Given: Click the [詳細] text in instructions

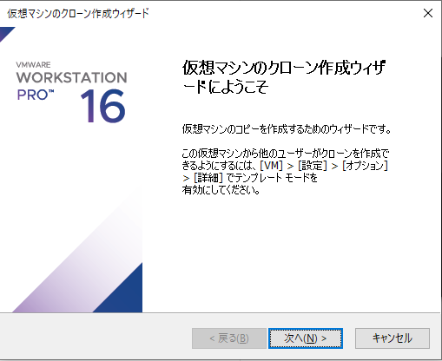Looking at the screenshot, I should click(x=208, y=178).
